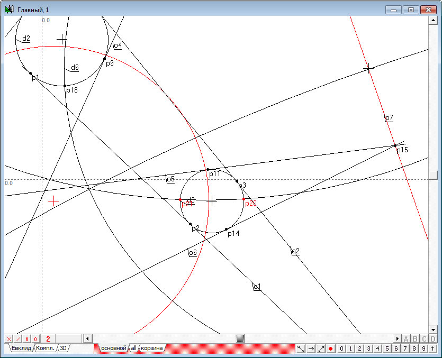442x358 pixels.
Task: Click digit button 9 in bottom-right row
Action: click(423, 348)
